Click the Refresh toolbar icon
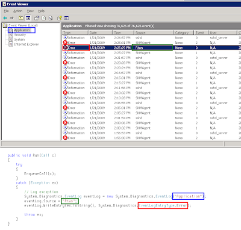The image size is (241, 230). pyautogui.click(x=44, y=18)
